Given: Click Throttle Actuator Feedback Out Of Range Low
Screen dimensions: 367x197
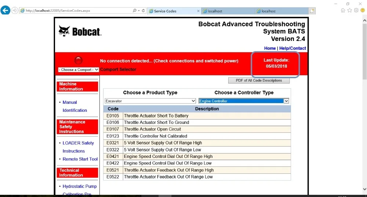Looking at the screenshot, I should coord(168,177).
